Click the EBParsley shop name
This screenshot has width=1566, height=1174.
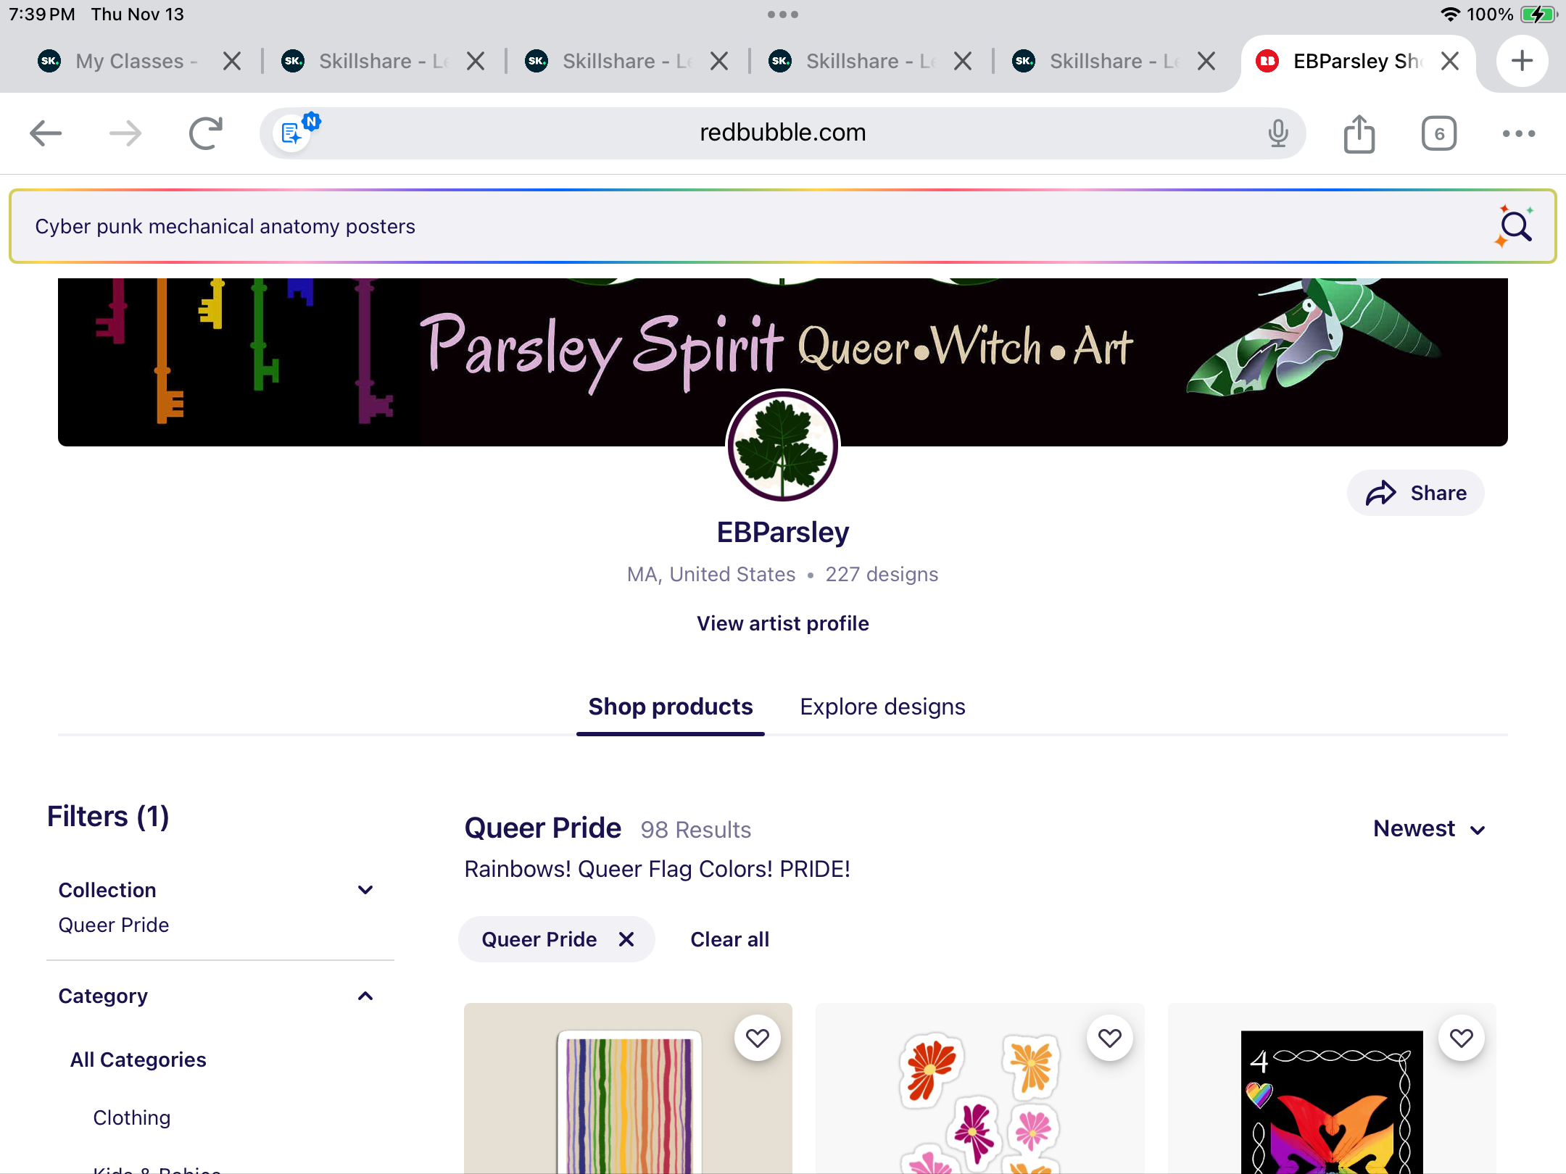pos(783,532)
